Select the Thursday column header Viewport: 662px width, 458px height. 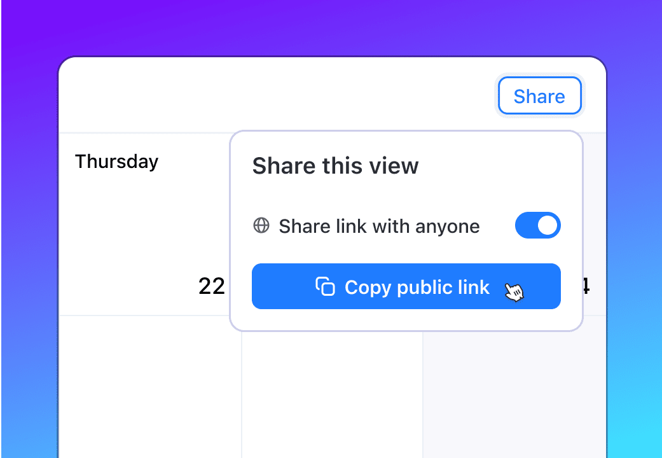pos(116,162)
